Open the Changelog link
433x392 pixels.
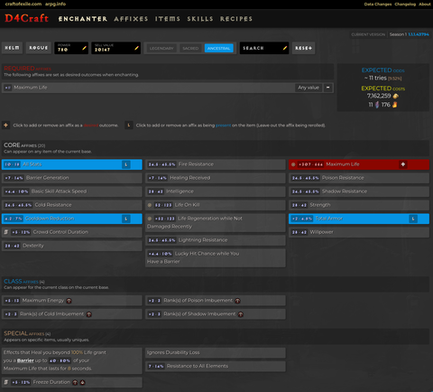(x=405, y=5)
